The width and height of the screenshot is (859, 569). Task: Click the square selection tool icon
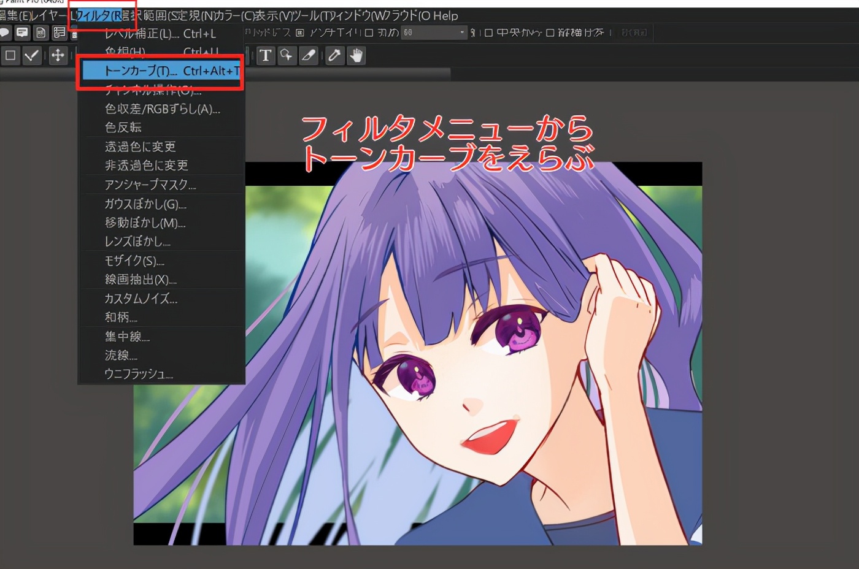[x=10, y=56]
